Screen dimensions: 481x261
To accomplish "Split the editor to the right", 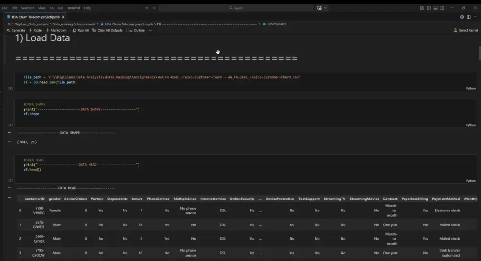I will tap(468, 17).
